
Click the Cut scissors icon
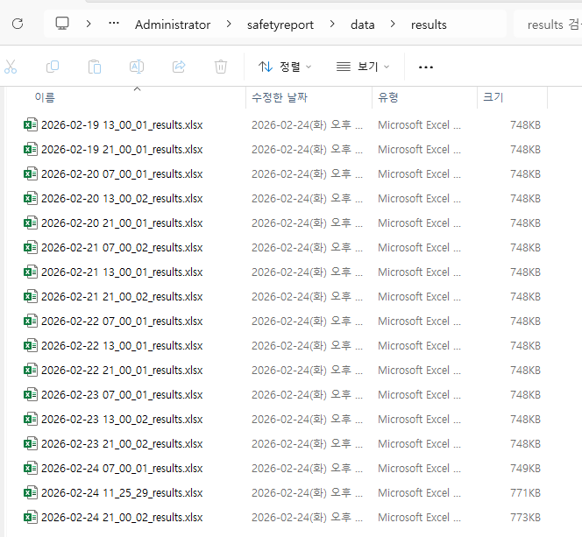11,67
